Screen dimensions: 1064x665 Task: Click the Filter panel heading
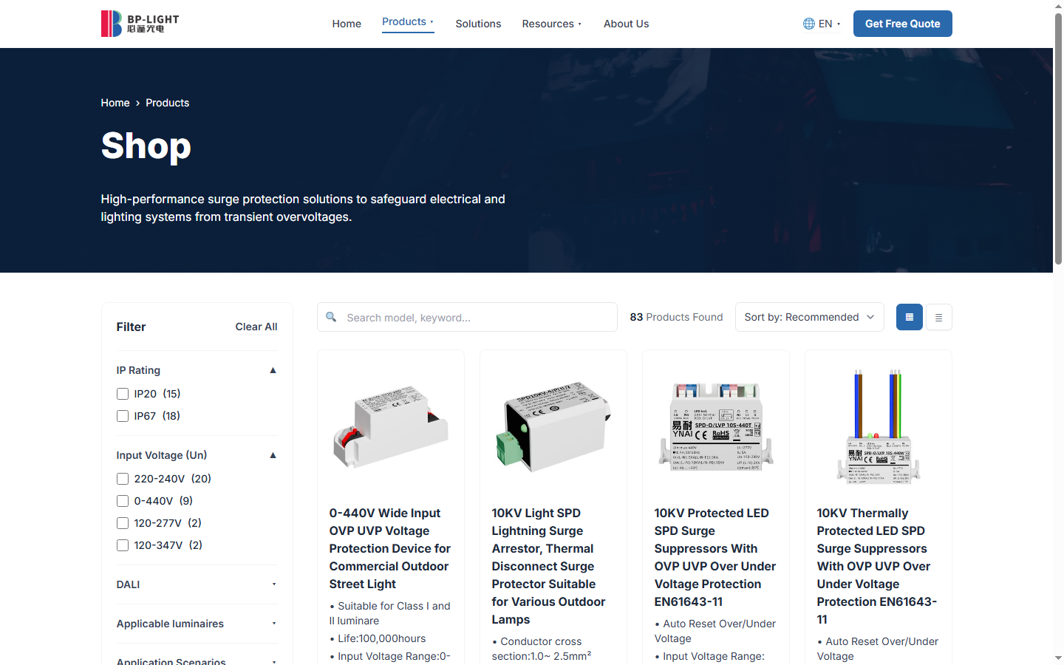(x=131, y=327)
